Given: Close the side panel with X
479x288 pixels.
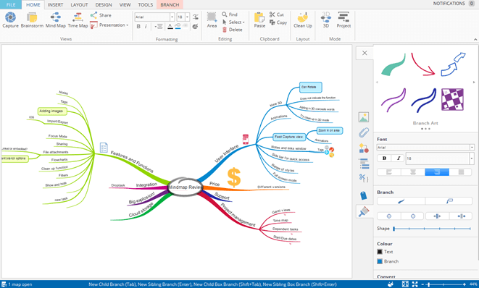Looking at the screenshot, I should (x=365, y=53).
